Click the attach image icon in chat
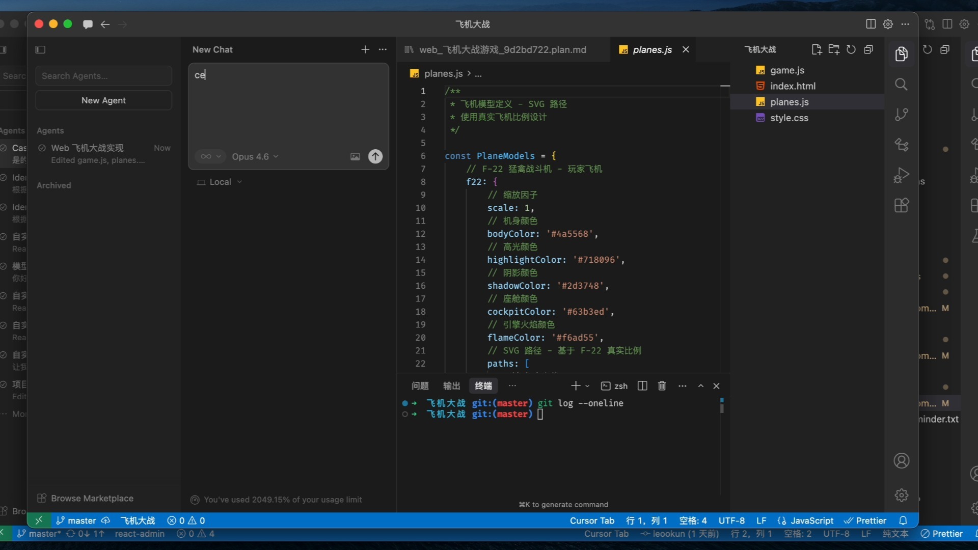 (x=355, y=157)
